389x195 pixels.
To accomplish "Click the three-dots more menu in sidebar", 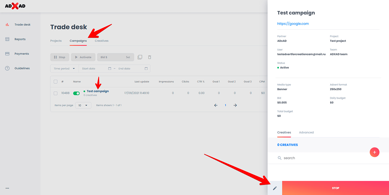I will [x=7, y=188].
